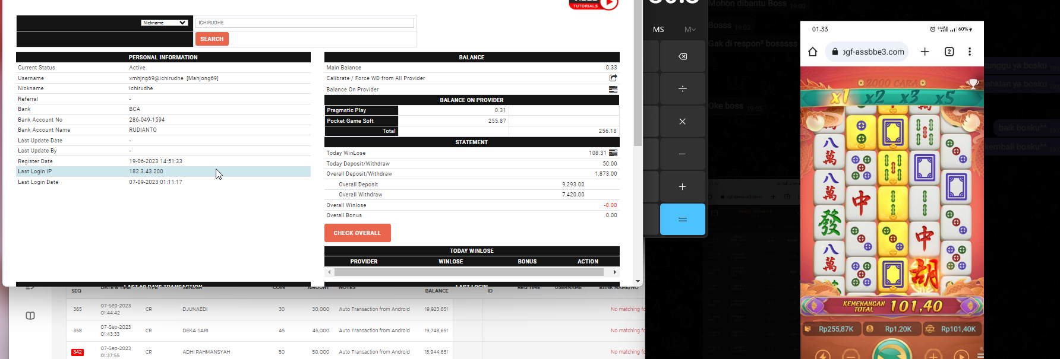Open the Calibrate / Force WD share icon

(x=613, y=78)
